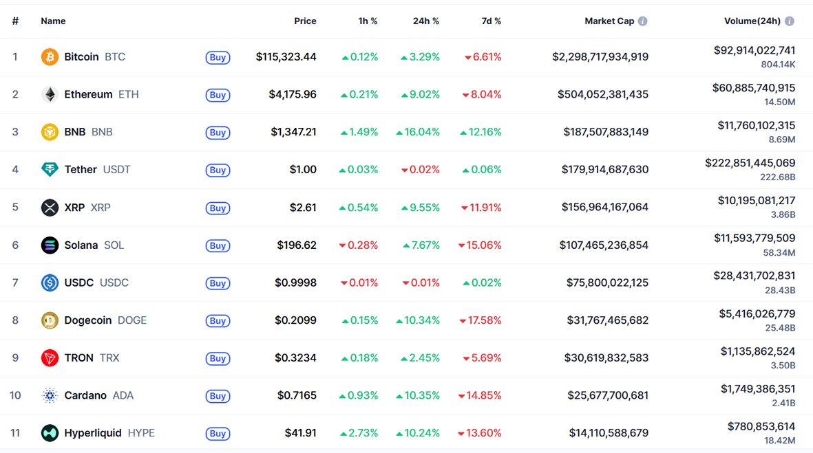Sort by the Name column header

(x=53, y=21)
